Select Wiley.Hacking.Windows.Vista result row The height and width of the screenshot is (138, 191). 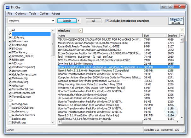119,84
